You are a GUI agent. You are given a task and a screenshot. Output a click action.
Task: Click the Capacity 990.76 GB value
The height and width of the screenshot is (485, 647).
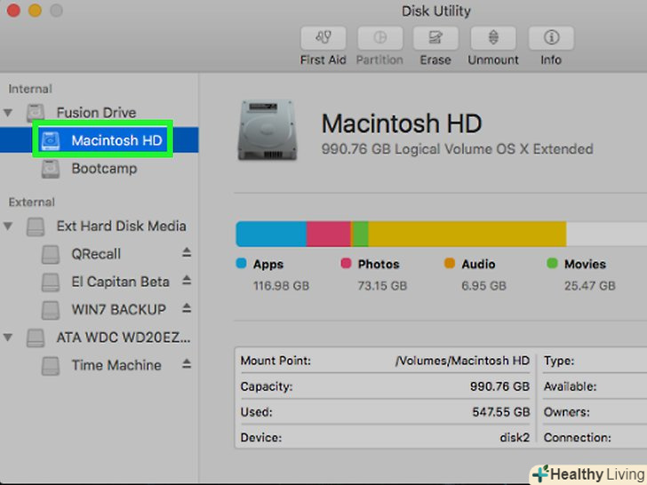499,386
